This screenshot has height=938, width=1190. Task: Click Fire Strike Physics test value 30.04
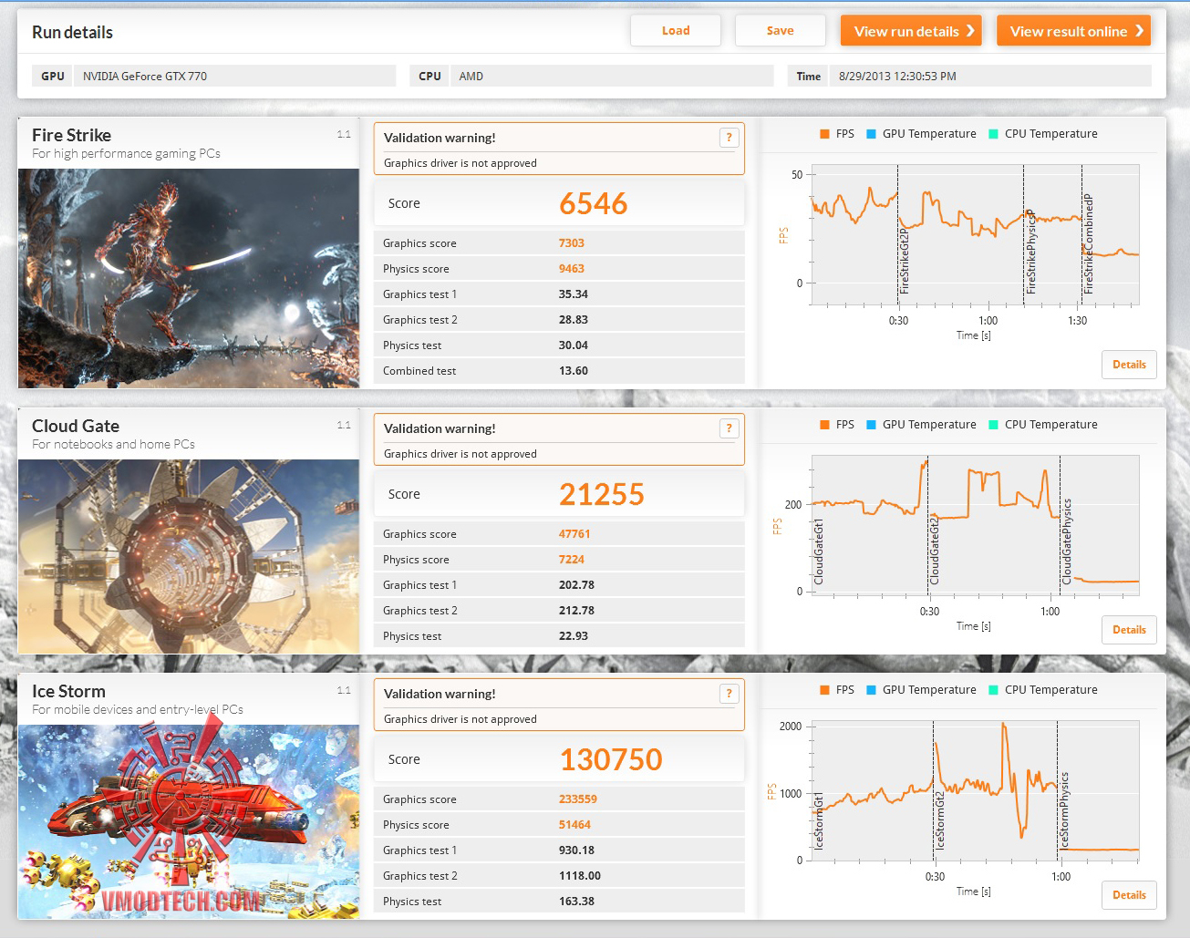pyautogui.click(x=574, y=345)
